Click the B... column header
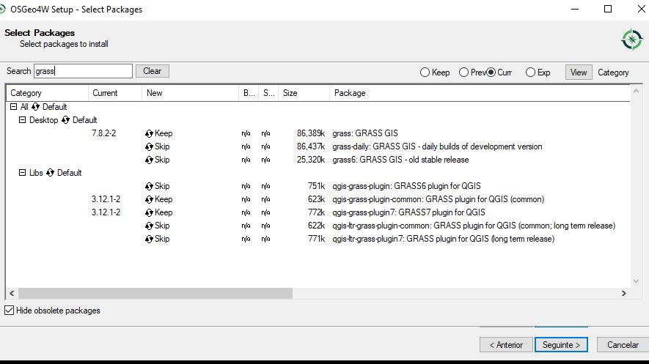The image size is (649, 364). coord(249,93)
